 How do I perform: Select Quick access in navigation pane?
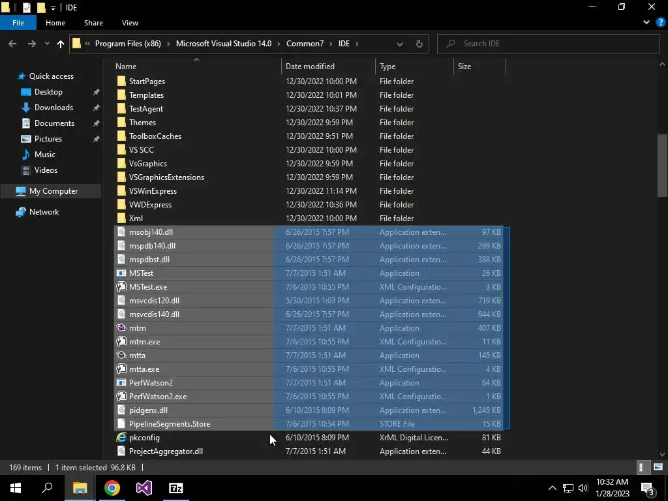pyautogui.click(x=51, y=76)
